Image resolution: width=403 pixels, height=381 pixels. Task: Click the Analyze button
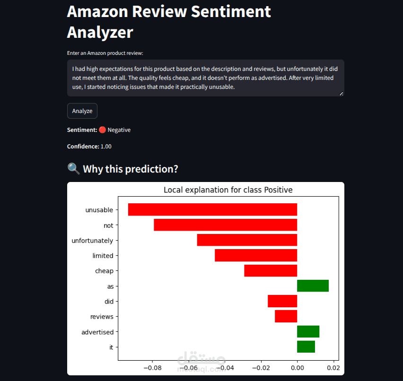(82, 111)
